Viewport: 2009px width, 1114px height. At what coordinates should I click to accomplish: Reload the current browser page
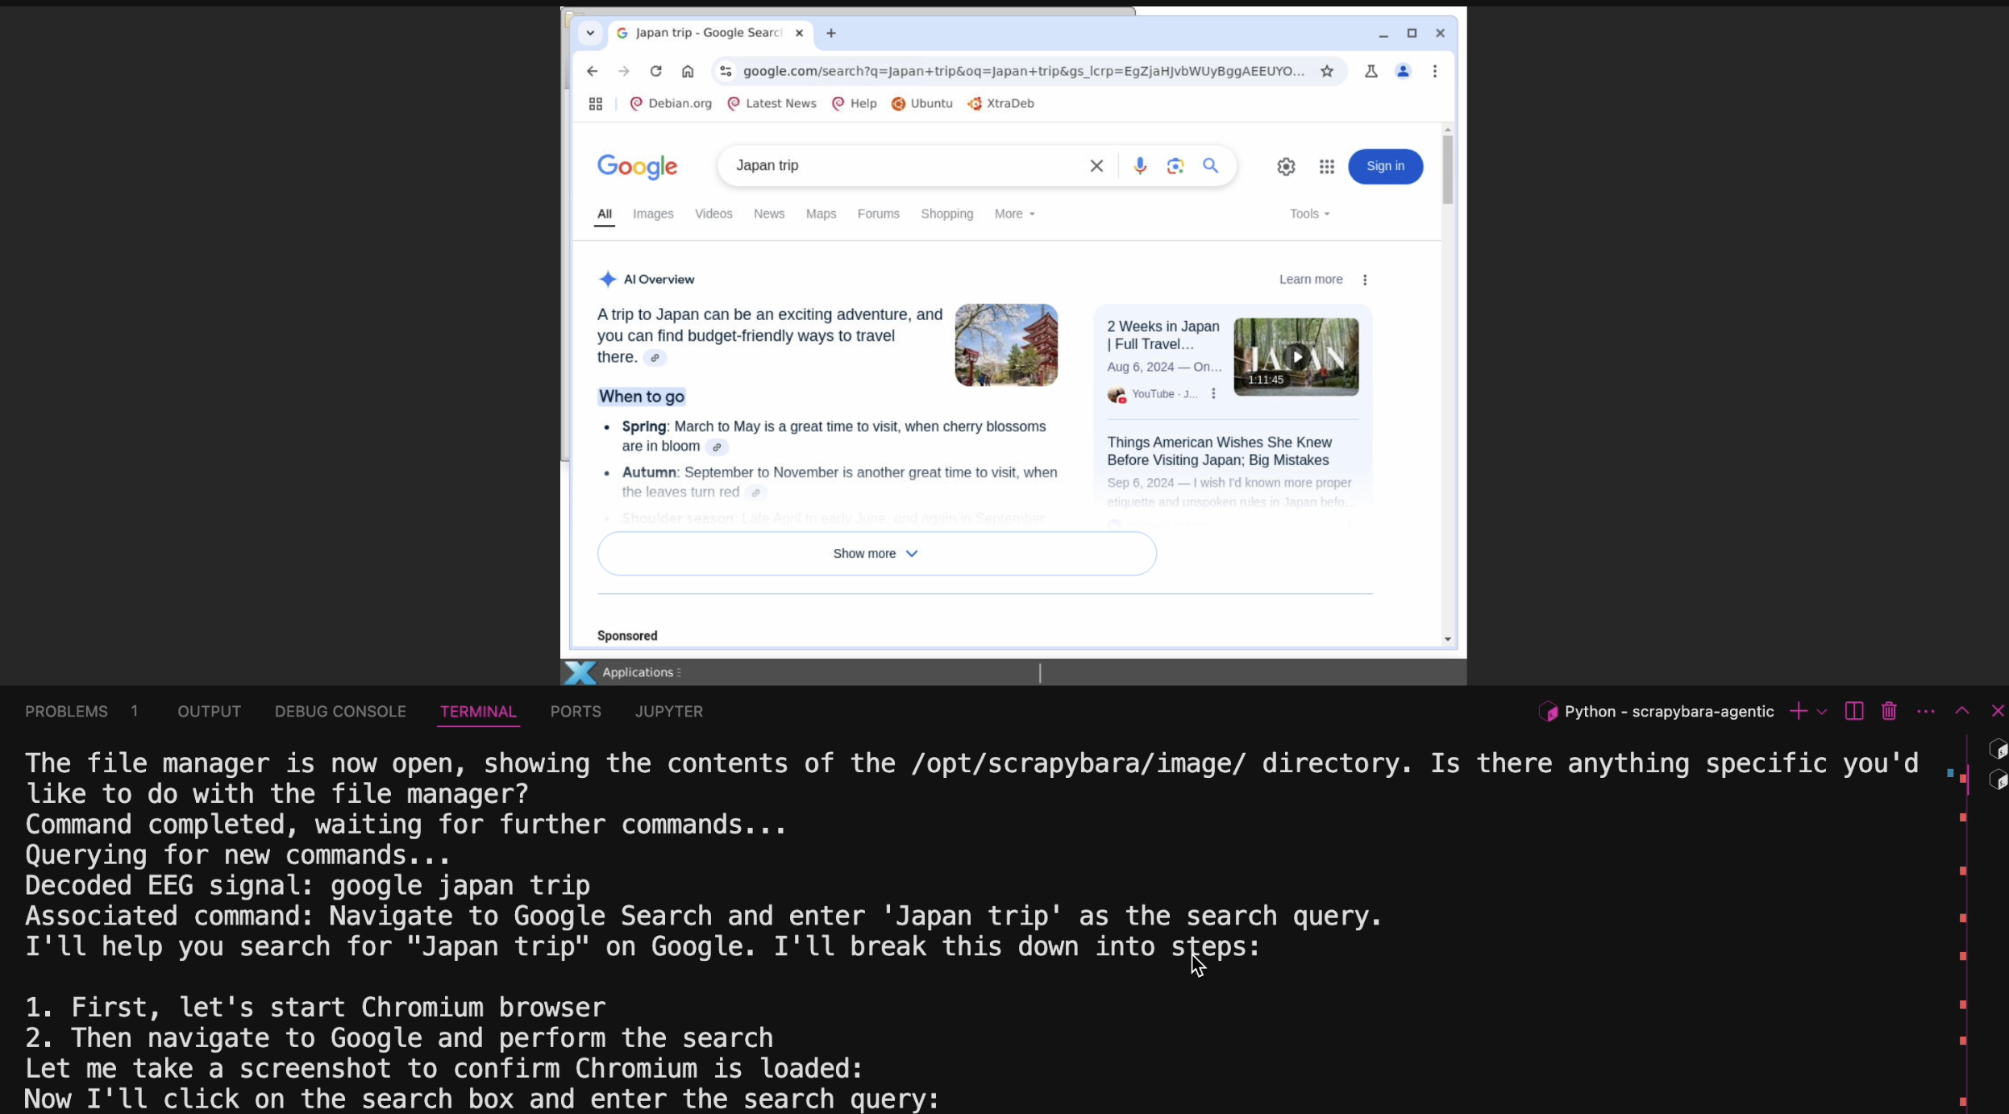[655, 72]
